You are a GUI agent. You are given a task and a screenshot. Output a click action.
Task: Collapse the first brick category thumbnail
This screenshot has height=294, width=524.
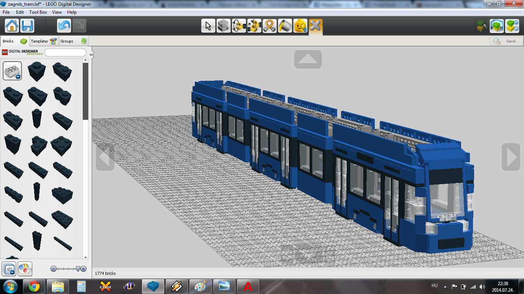point(12,71)
